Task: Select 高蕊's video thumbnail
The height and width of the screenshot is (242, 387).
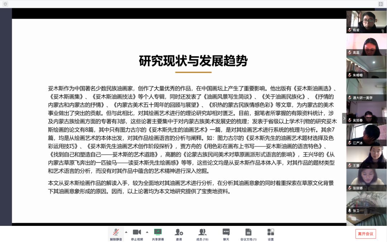Action: click(x=366, y=44)
